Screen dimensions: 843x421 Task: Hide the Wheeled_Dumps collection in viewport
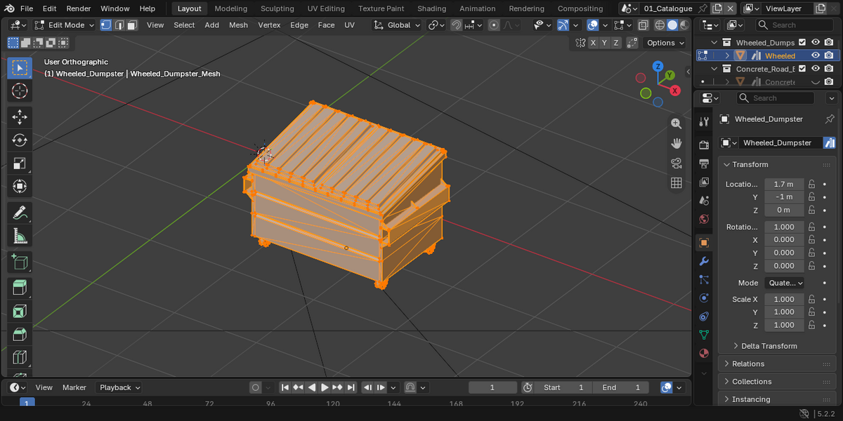click(816, 43)
